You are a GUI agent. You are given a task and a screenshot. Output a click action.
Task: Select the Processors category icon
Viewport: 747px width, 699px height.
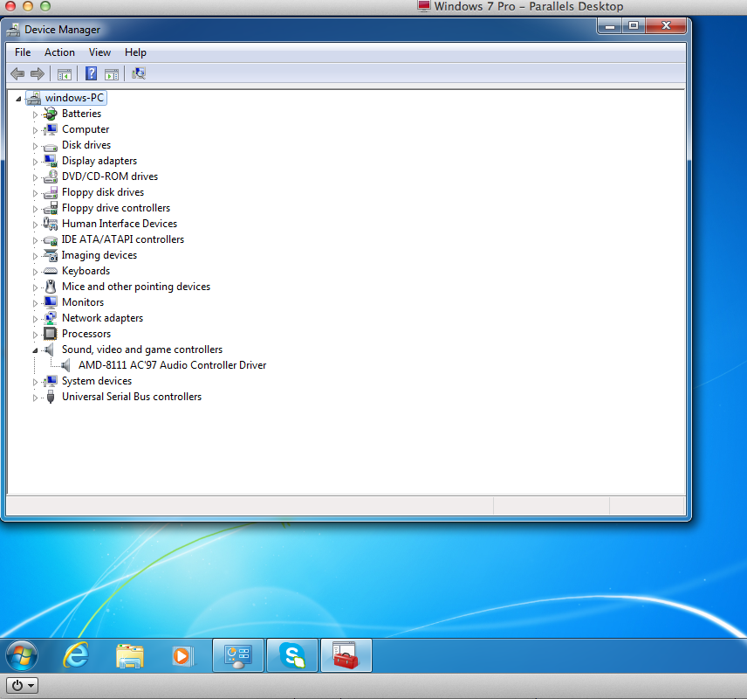click(50, 334)
